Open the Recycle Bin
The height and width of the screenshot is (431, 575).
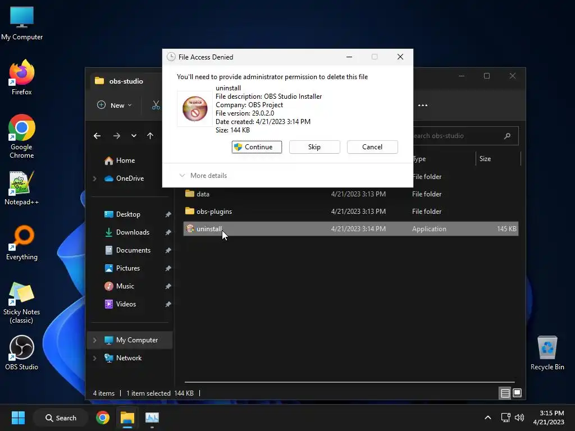tap(547, 352)
